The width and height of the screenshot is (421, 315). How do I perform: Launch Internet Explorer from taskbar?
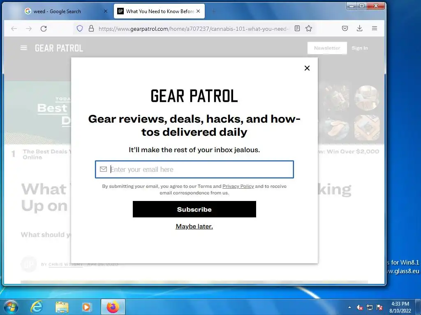point(36,307)
